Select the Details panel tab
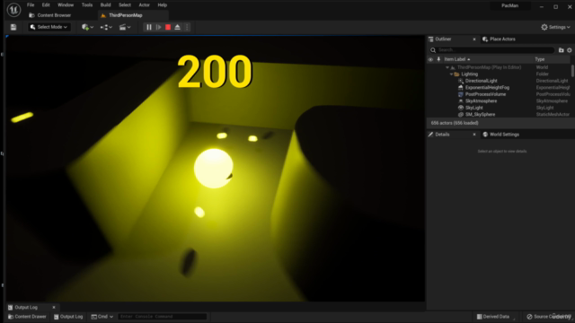This screenshot has width=575, height=323. 442,135
